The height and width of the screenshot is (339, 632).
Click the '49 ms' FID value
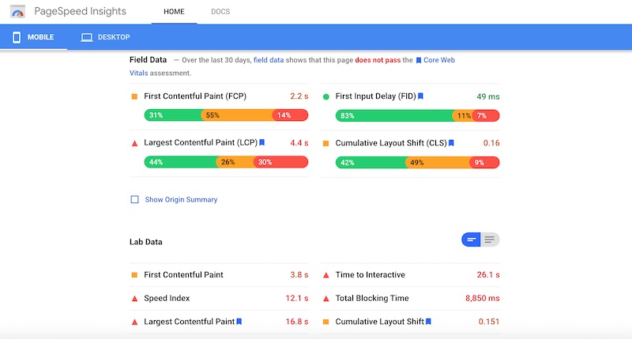click(x=488, y=96)
